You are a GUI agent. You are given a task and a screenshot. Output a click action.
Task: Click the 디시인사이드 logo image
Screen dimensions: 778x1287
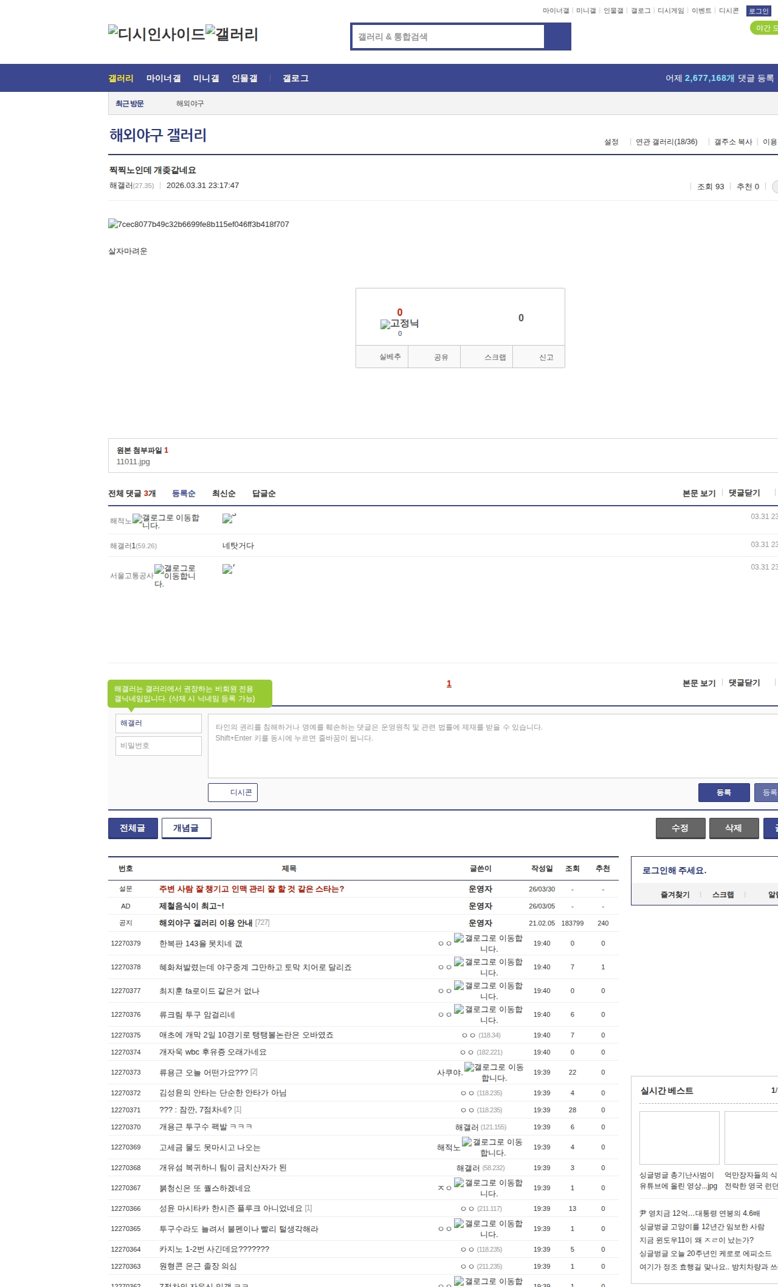point(157,34)
